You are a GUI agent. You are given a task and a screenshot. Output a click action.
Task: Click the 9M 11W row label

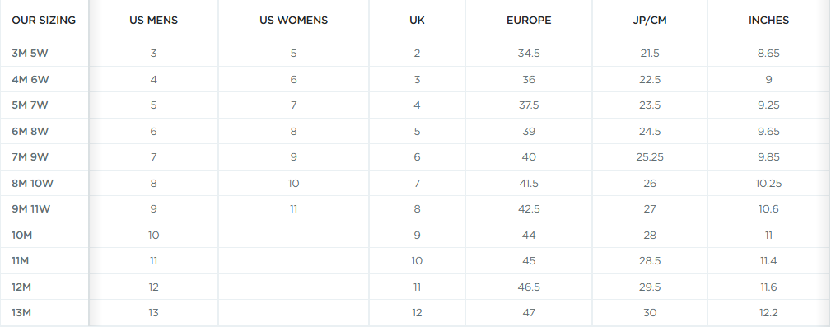point(30,209)
